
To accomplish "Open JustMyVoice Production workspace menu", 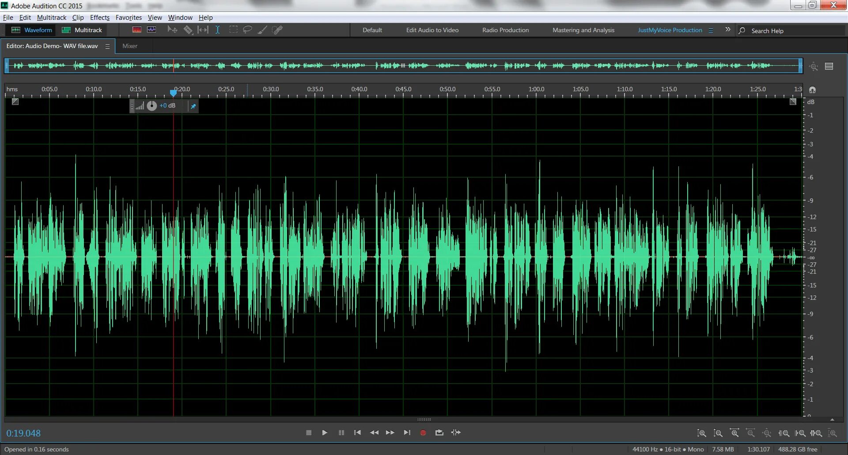I will click(711, 30).
